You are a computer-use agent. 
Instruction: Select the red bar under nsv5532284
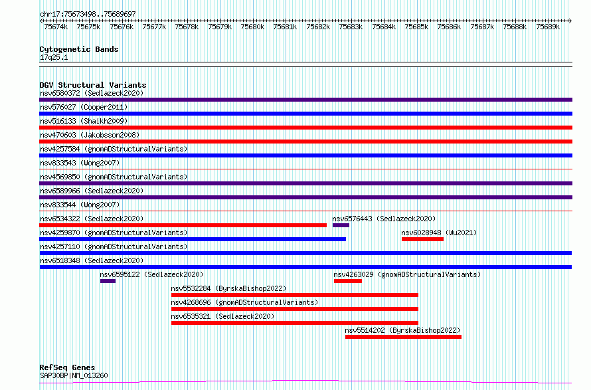(295, 295)
